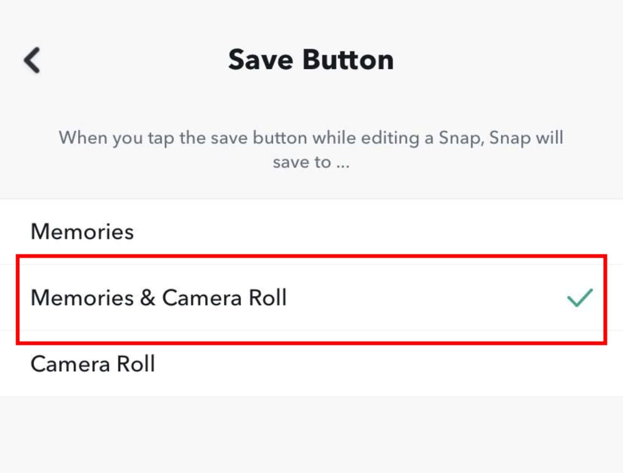Tap the 'Memories' label text

[x=82, y=231]
